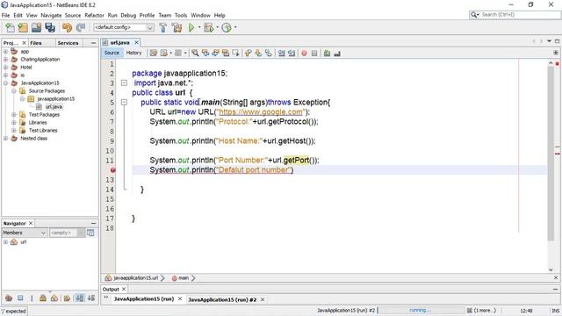Collapse the main method fold on line 5
The height and width of the screenshot is (316, 562).
(x=124, y=103)
